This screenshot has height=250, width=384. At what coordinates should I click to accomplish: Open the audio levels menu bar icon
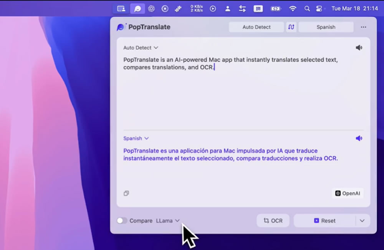tap(178, 9)
